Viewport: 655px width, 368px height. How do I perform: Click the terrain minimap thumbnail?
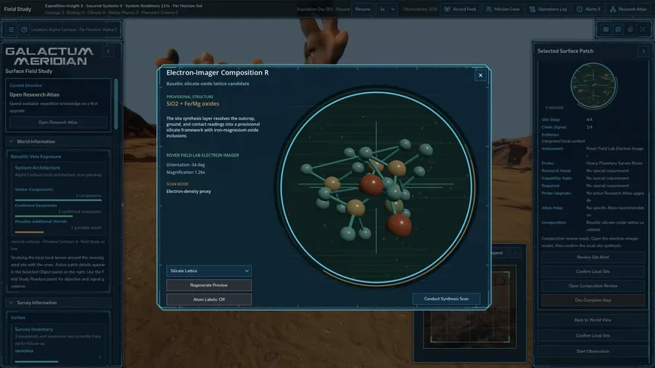point(470,306)
